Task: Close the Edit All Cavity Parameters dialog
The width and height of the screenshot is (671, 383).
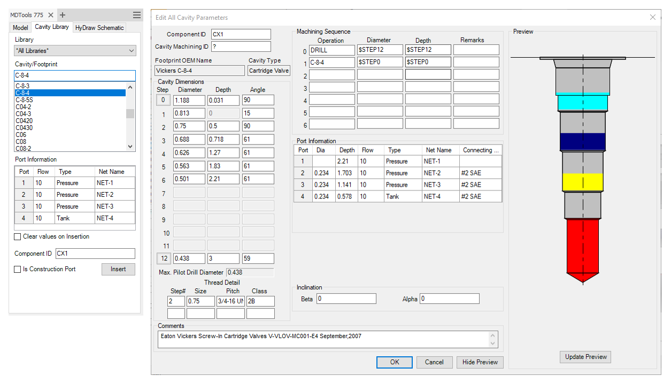Action: pyautogui.click(x=652, y=17)
